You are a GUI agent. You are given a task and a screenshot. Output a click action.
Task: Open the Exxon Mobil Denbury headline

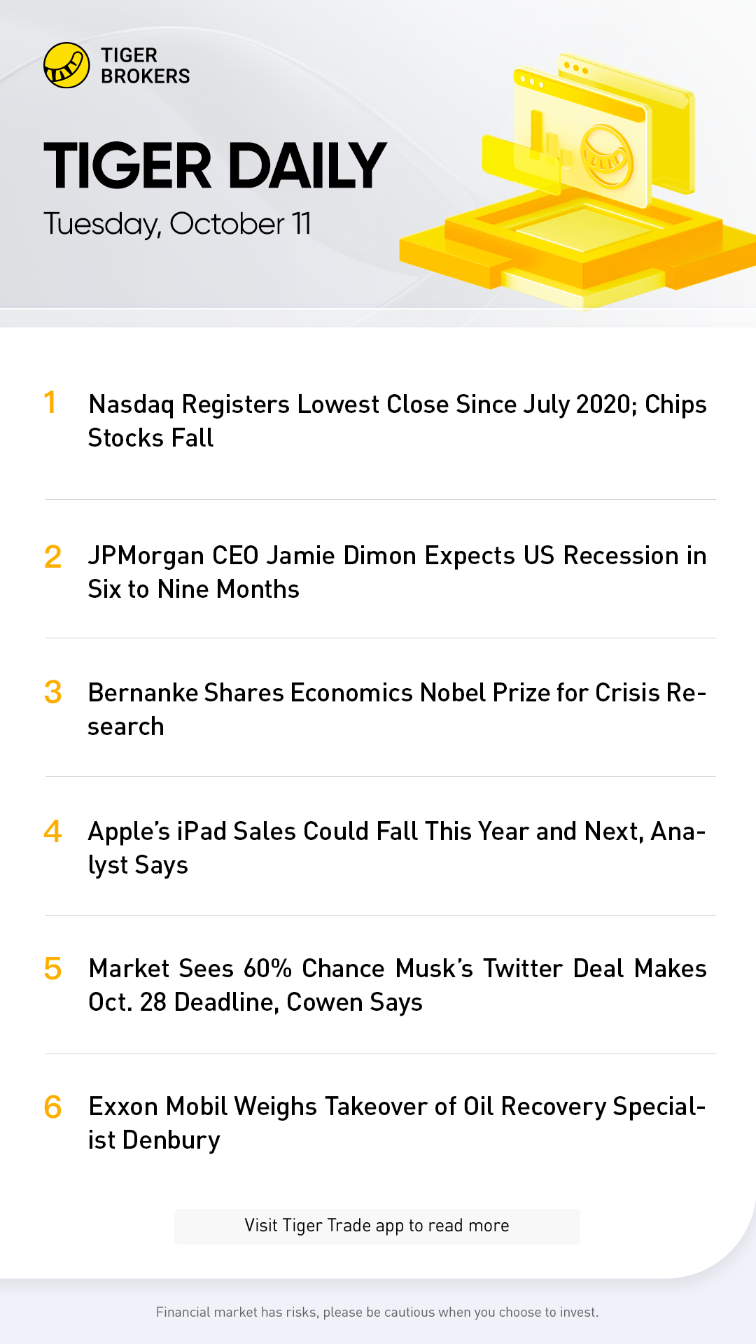[397, 1123]
